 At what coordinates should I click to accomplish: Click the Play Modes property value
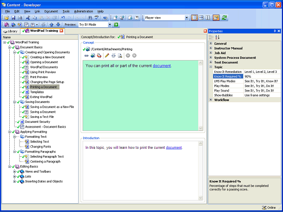coord(262,86)
